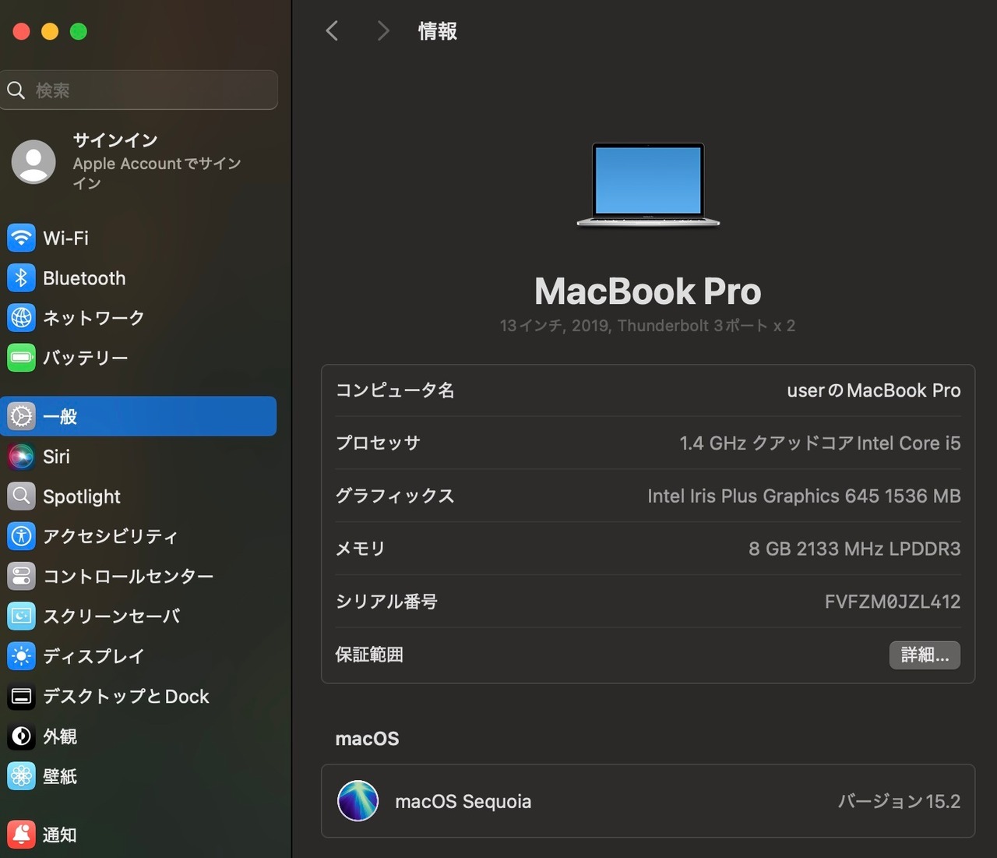Click the MacBook Pro laptop image
The height and width of the screenshot is (858, 997).
click(648, 185)
